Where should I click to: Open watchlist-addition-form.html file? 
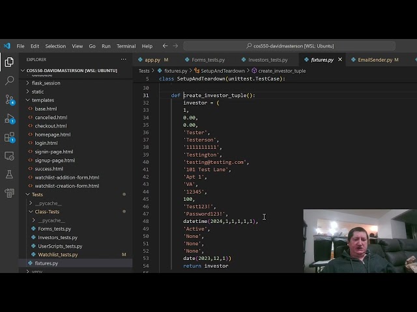coord(67,177)
